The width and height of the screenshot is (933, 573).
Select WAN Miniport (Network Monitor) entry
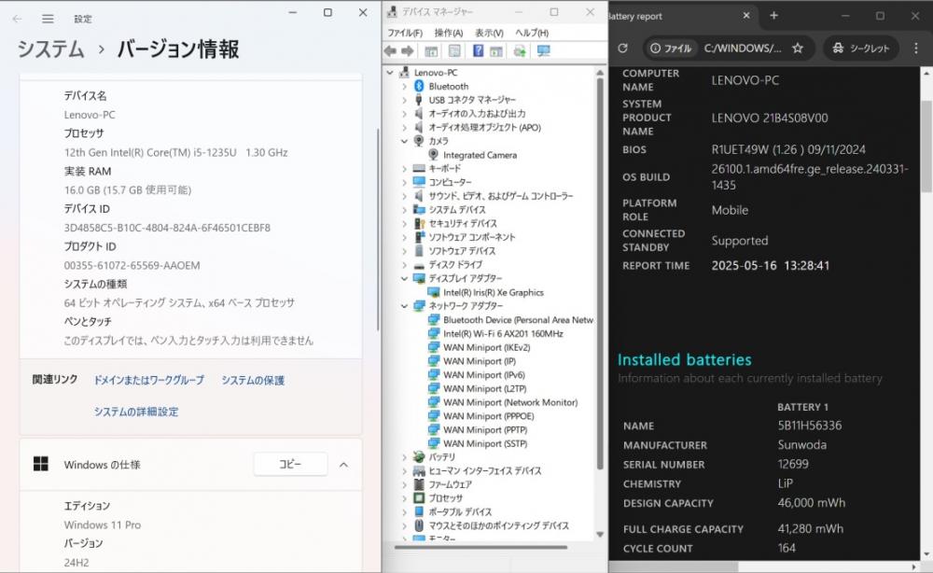[x=510, y=402]
